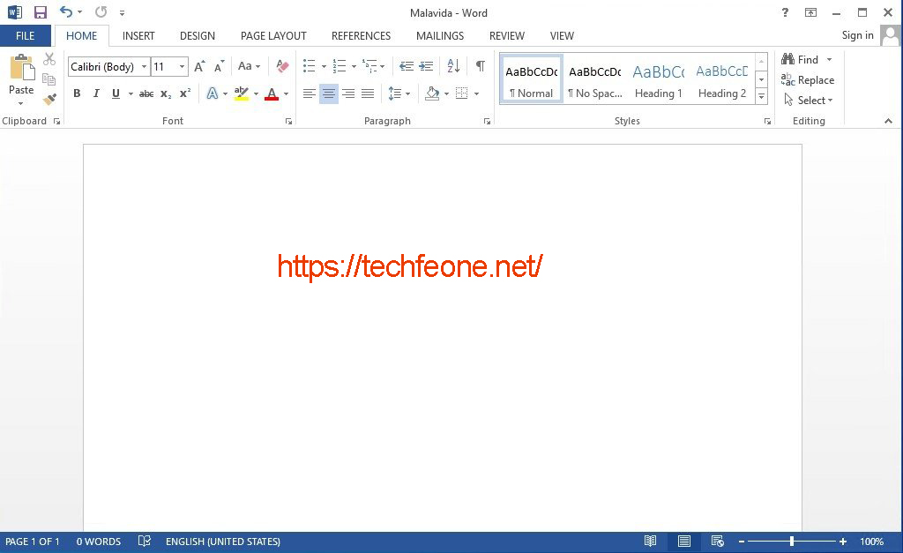Zoom out with the minus button
The image size is (903, 553).
click(x=742, y=542)
